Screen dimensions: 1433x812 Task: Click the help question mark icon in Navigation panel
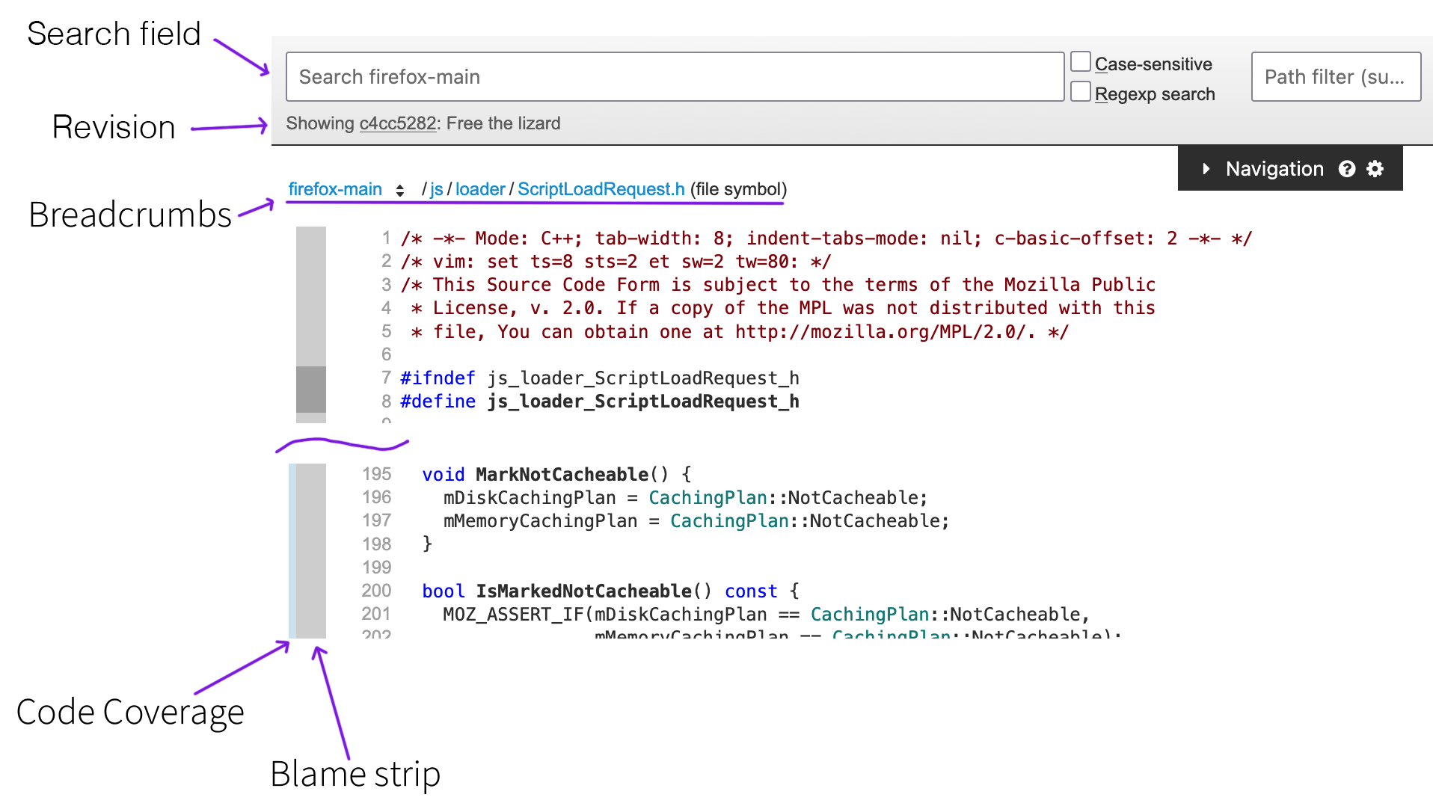click(1346, 169)
